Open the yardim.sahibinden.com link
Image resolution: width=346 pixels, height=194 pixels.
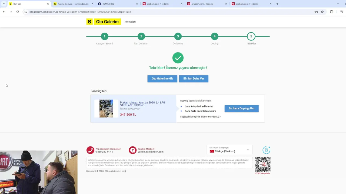point(151,152)
